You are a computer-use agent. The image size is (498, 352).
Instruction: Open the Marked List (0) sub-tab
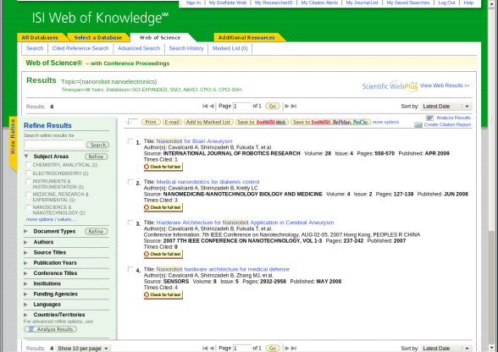point(230,48)
